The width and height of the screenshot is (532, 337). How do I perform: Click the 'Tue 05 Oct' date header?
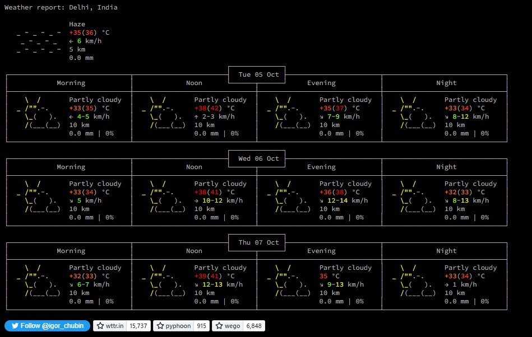(258, 74)
